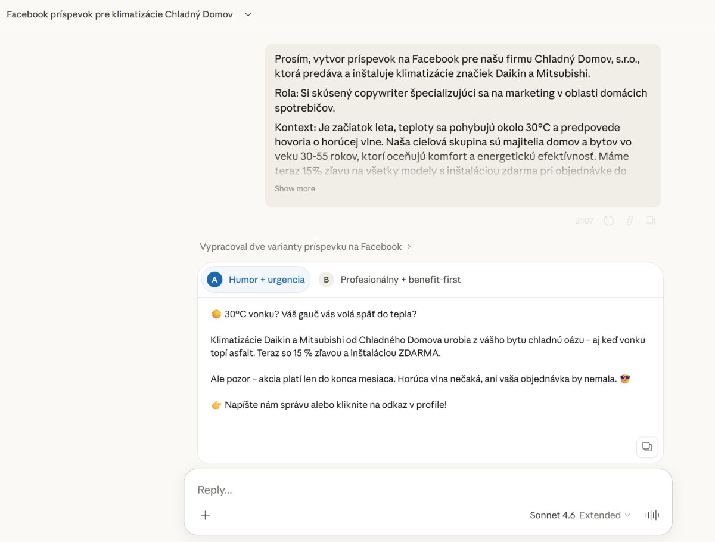Click the pointing hand emoji before 'Napíšte nám'

click(216, 405)
